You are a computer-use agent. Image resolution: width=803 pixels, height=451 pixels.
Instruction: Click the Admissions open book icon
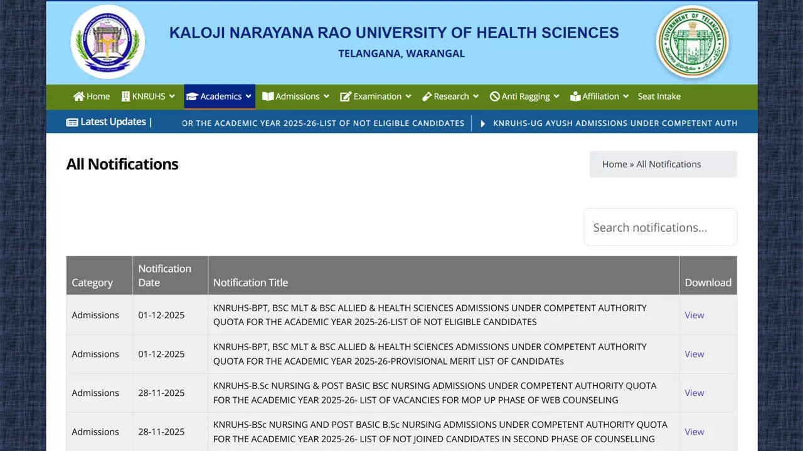coord(268,96)
